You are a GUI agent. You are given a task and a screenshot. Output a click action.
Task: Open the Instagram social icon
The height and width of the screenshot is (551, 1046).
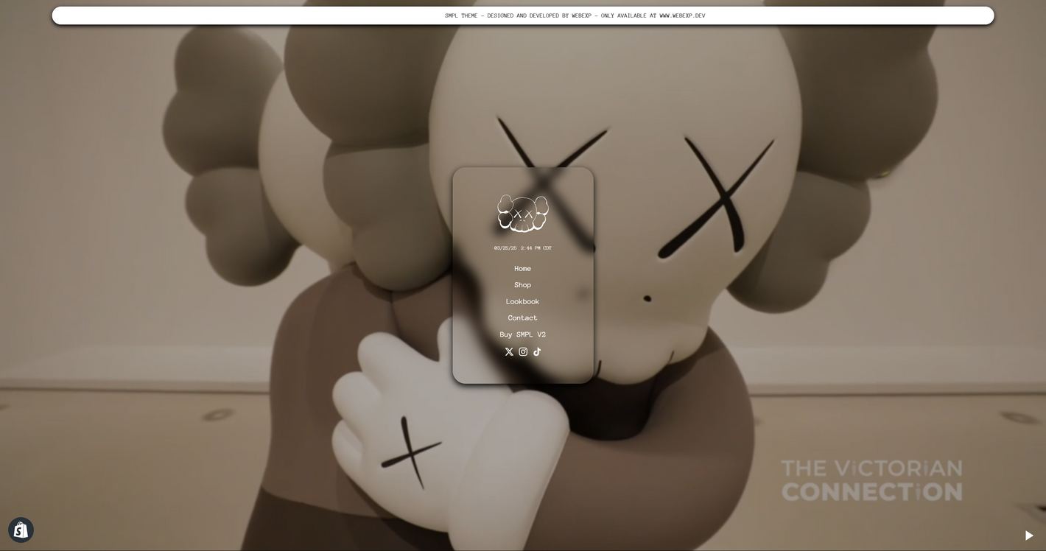pyautogui.click(x=523, y=352)
